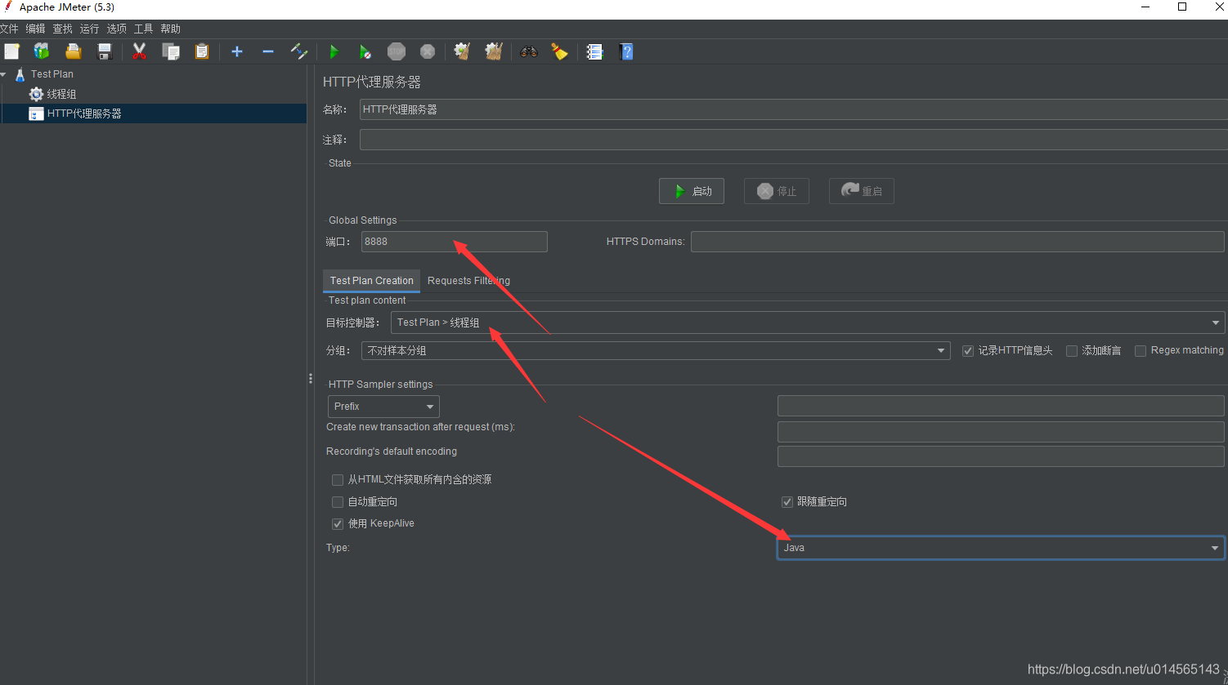Start without pauses toolbar icon
This screenshot has width=1228, height=685.
365,51
